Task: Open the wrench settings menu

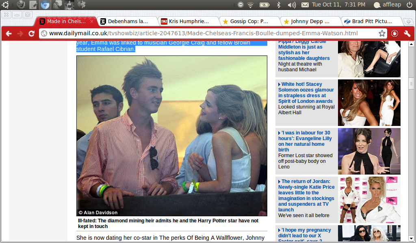Action: point(407,33)
